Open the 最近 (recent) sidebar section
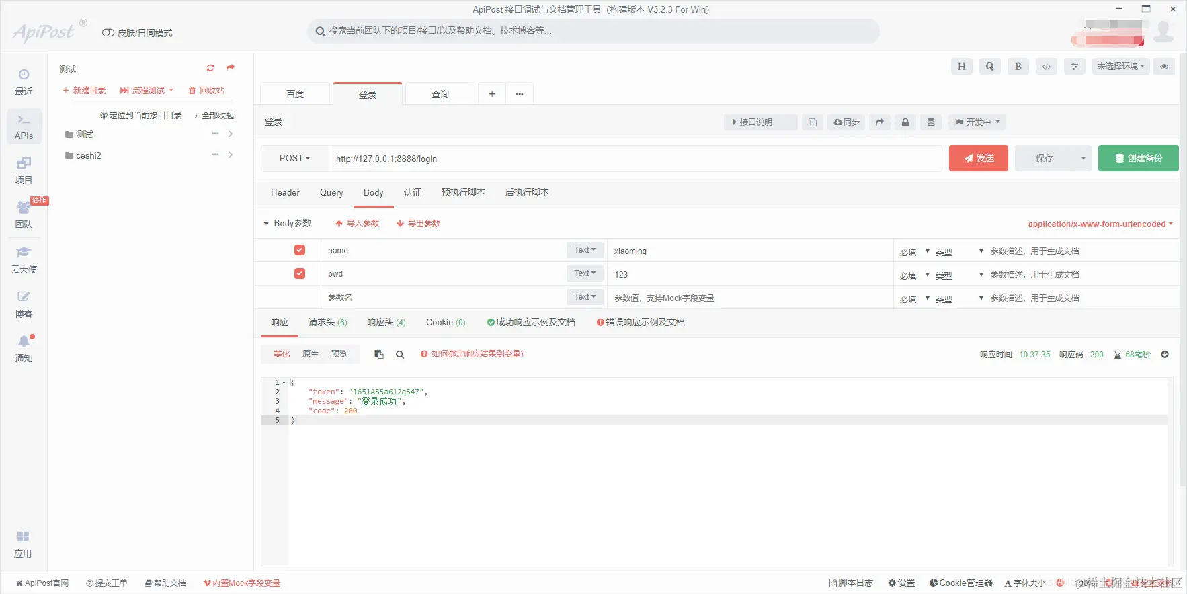Image resolution: width=1187 pixels, height=594 pixels. pyautogui.click(x=24, y=82)
